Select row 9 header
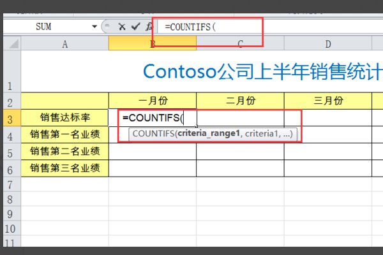Image resolution: width=383 pixels, height=255 pixels. pyautogui.click(x=12, y=214)
